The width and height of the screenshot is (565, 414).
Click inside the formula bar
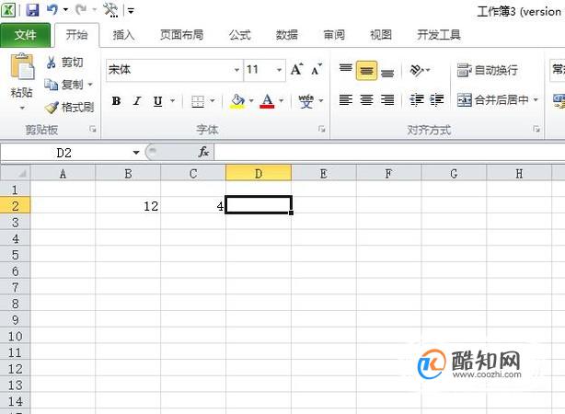[x=389, y=153]
